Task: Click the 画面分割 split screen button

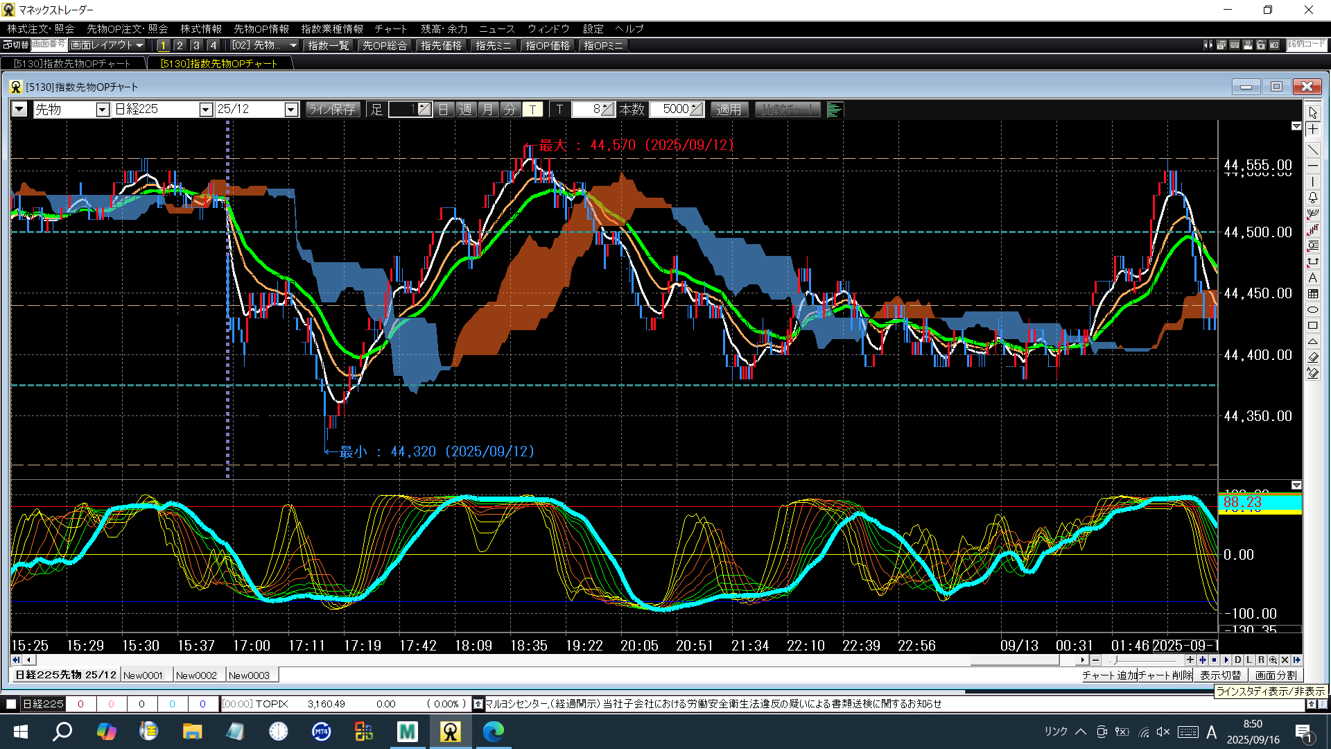Action: click(x=1276, y=675)
